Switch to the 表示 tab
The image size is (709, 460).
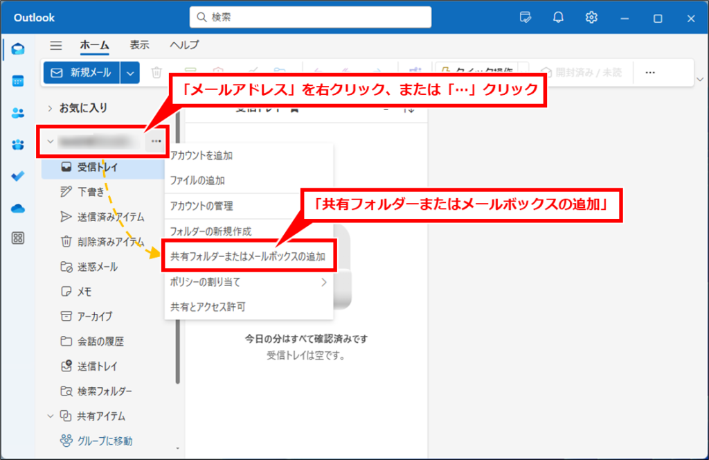139,44
